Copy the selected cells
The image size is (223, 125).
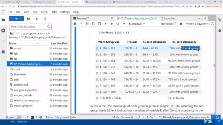coord(93,24)
